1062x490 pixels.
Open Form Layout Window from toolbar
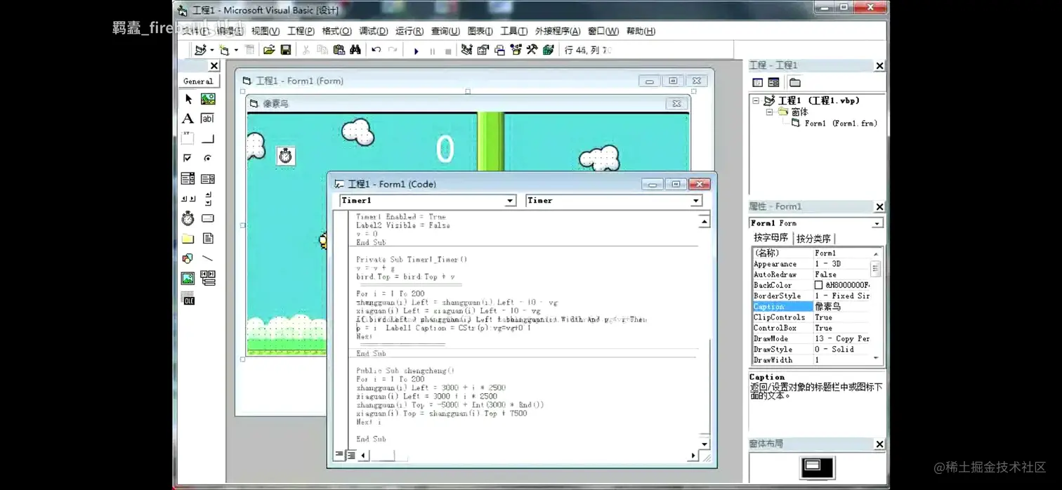coord(499,50)
